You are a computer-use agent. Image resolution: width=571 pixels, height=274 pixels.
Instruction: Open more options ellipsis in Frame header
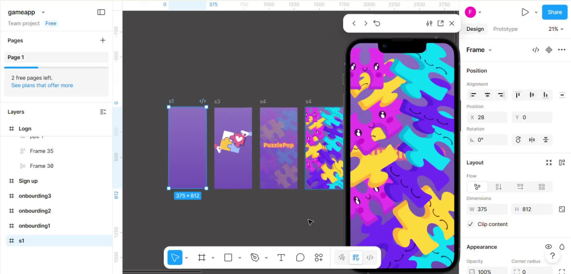(x=561, y=50)
